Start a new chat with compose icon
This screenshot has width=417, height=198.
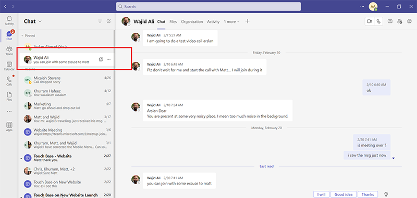pos(108,21)
